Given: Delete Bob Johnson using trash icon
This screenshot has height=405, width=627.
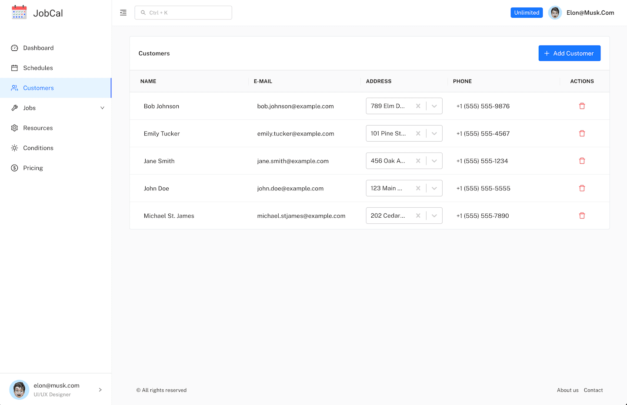Looking at the screenshot, I should (x=582, y=106).
